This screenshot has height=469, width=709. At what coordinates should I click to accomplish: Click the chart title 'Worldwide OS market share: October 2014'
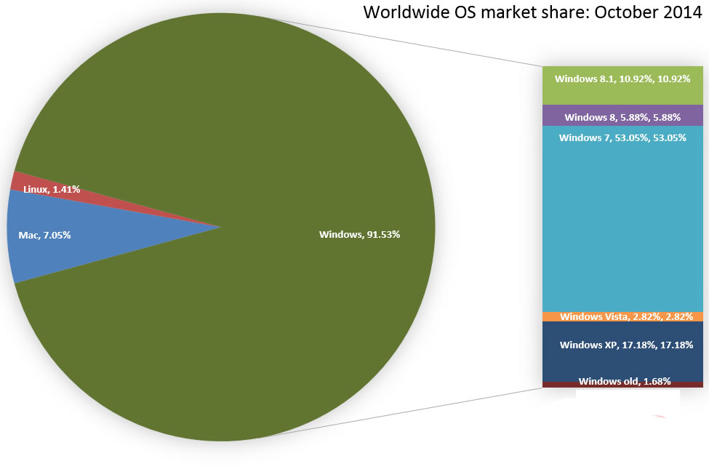(x=532, y=12)
